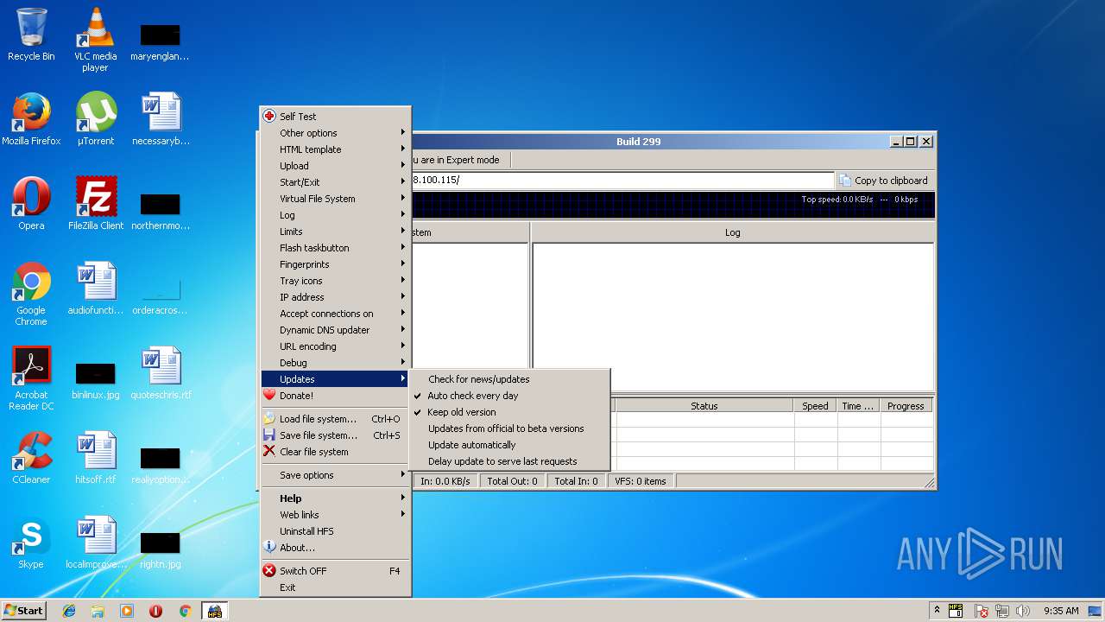Open About info icon entry

pos(336,548)
